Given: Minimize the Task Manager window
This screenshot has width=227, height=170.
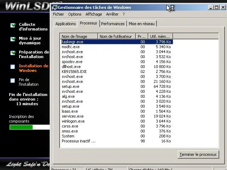Looking at the screenshot, I should [211, 7].
